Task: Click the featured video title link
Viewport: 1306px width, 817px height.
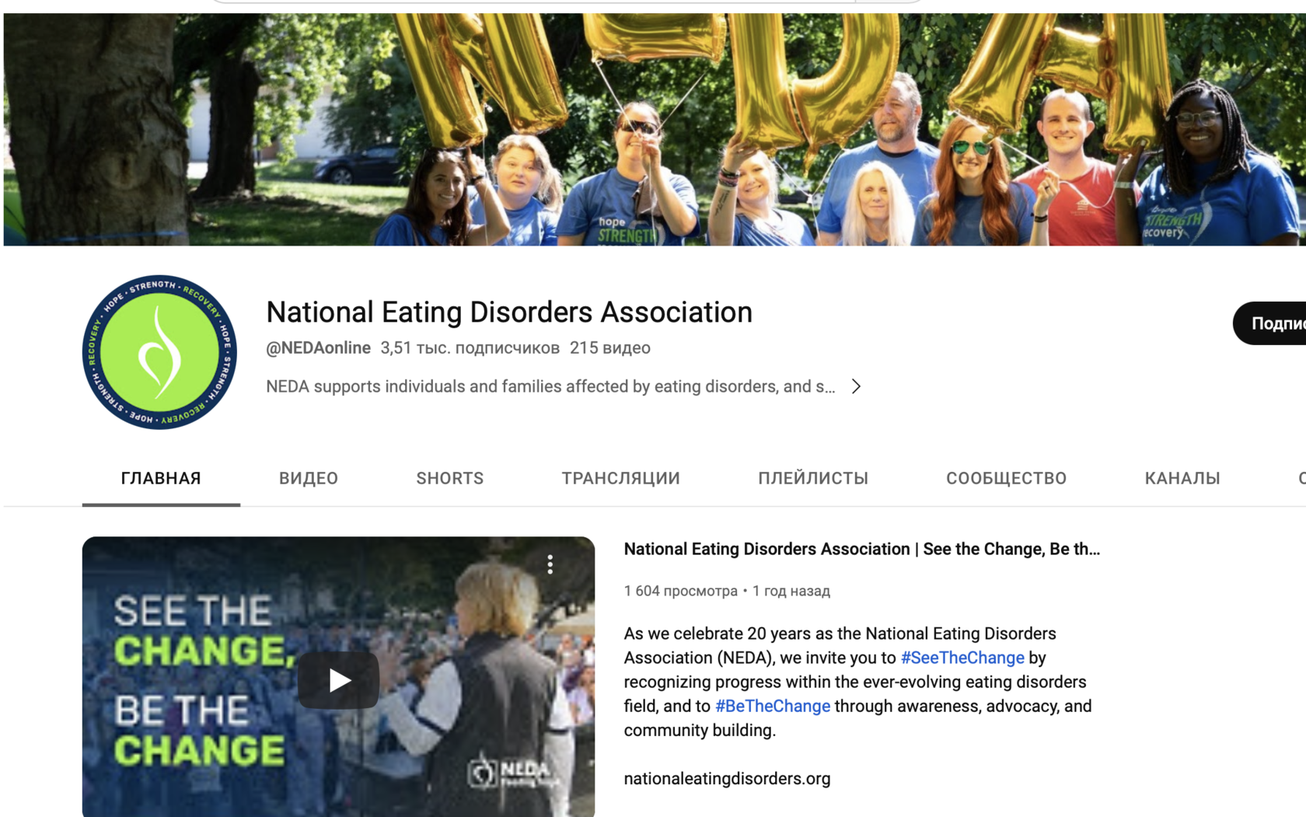Action: tap(861, 549)
